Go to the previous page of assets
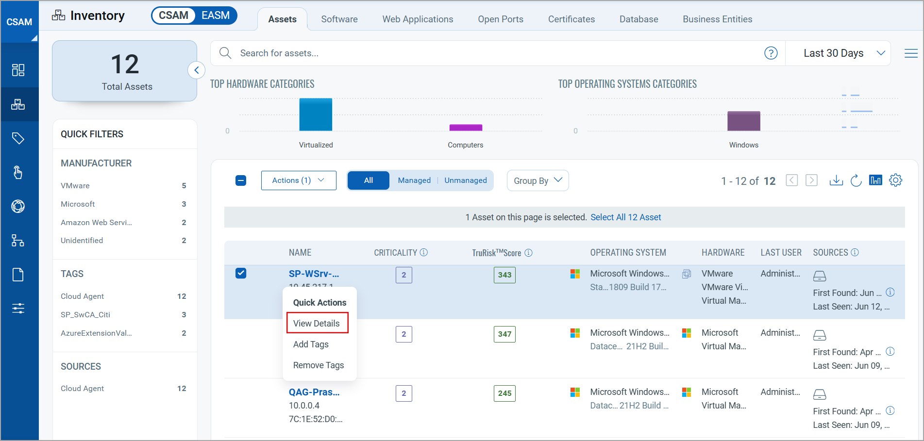Viewport: 924px width, 441px height. point(792,180)
